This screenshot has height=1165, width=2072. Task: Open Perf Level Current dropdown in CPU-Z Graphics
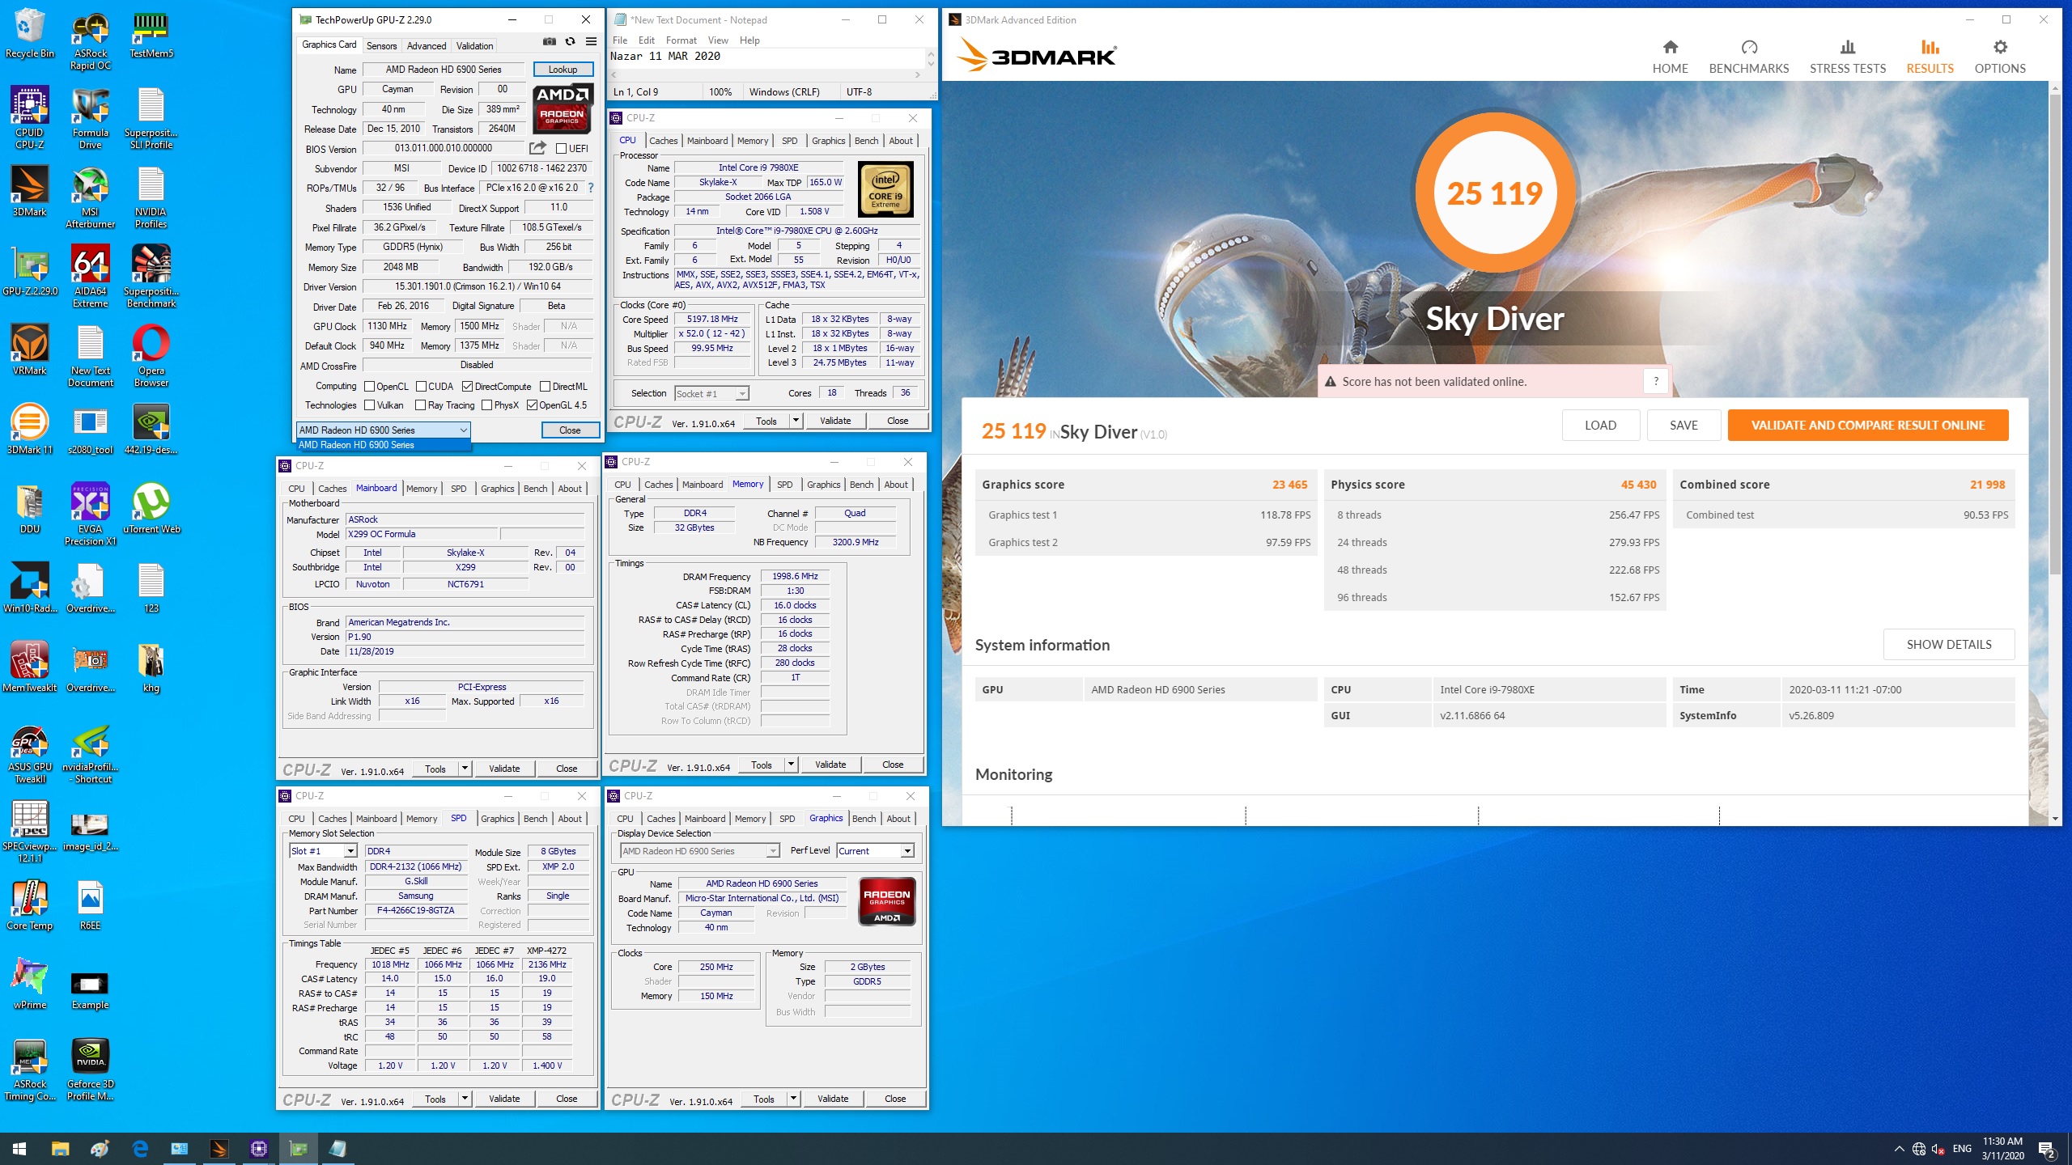(875, 851)
